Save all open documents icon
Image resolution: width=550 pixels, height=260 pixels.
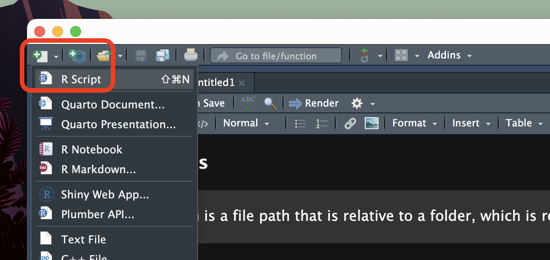162,56
